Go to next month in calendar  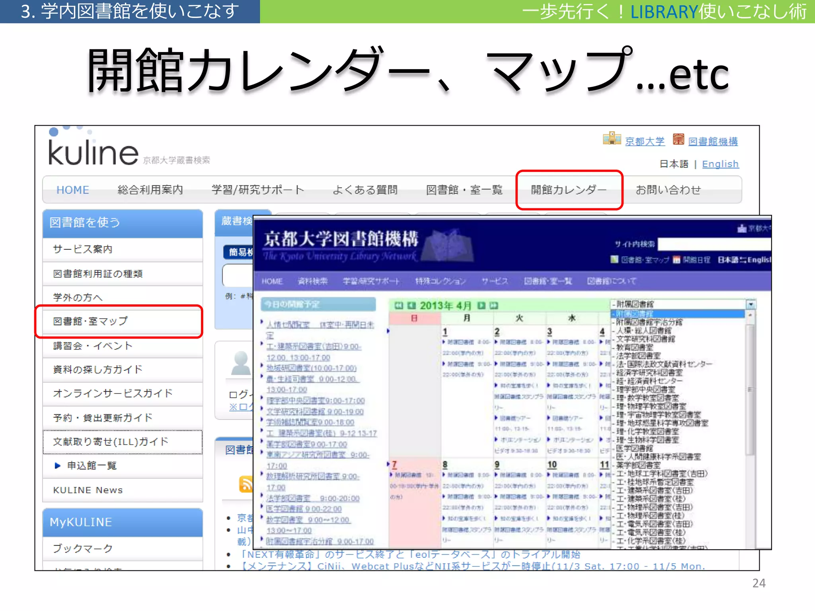click(481, 305)
